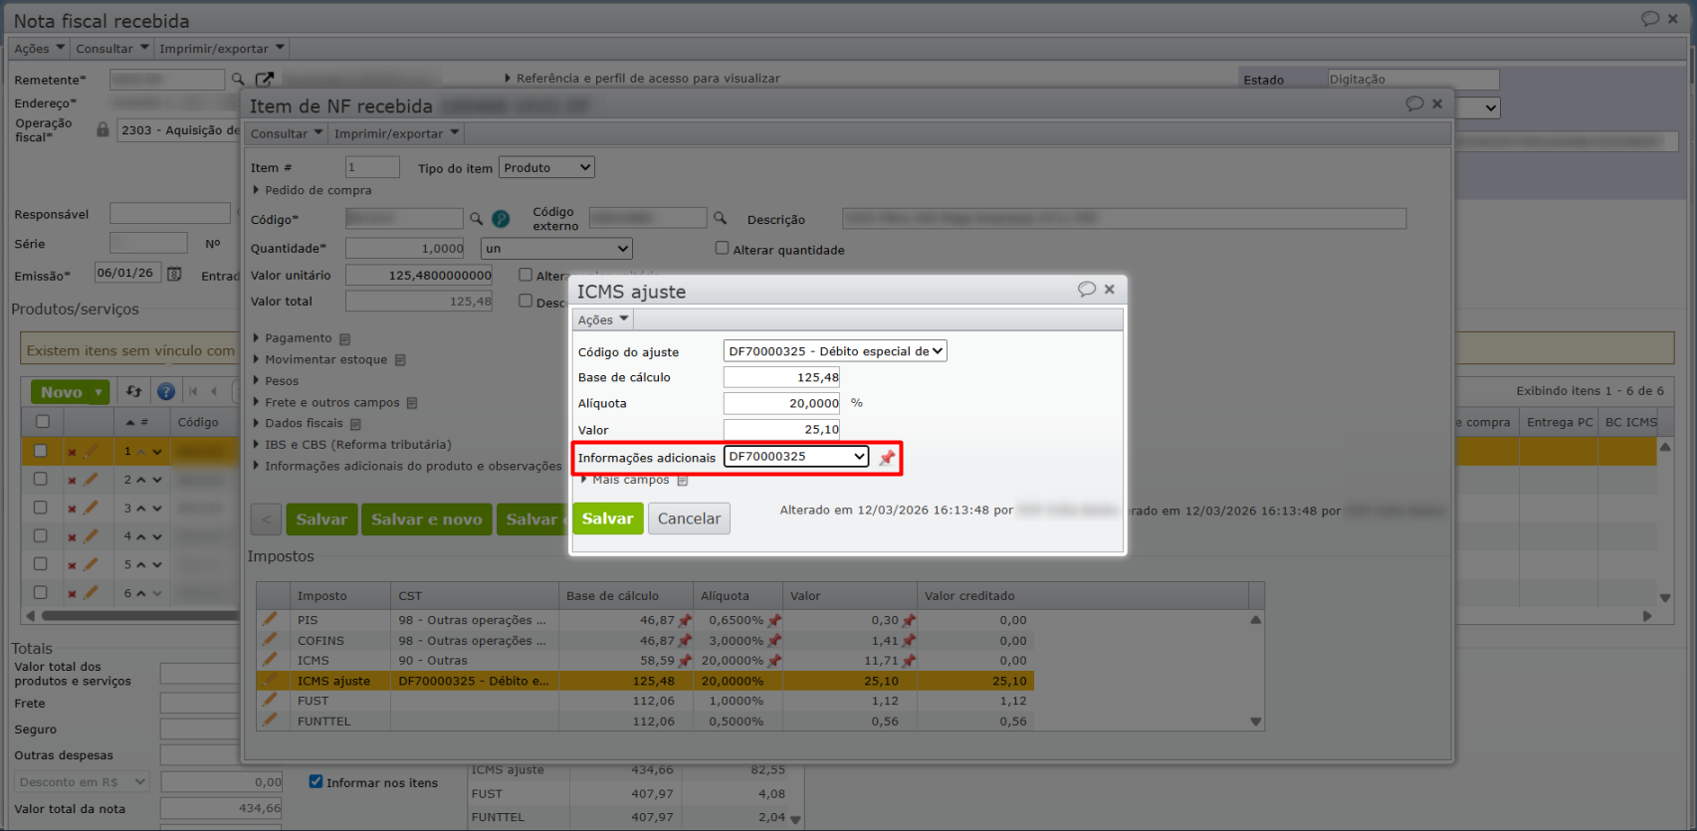Click the refresh icon in Produtos/serviços toolbar
Viewport: 1697px width, 831px height.
[134, 392]
